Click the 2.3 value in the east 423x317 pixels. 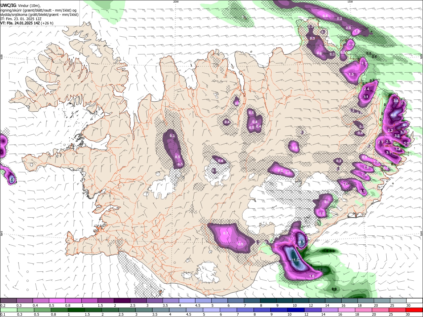pyautogui.click(x=380, y=142)
